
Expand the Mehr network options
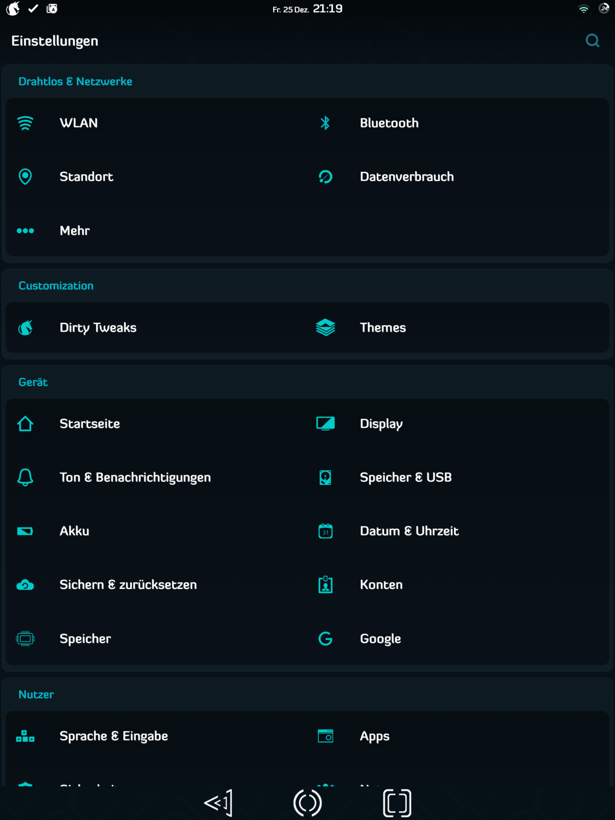75,231
